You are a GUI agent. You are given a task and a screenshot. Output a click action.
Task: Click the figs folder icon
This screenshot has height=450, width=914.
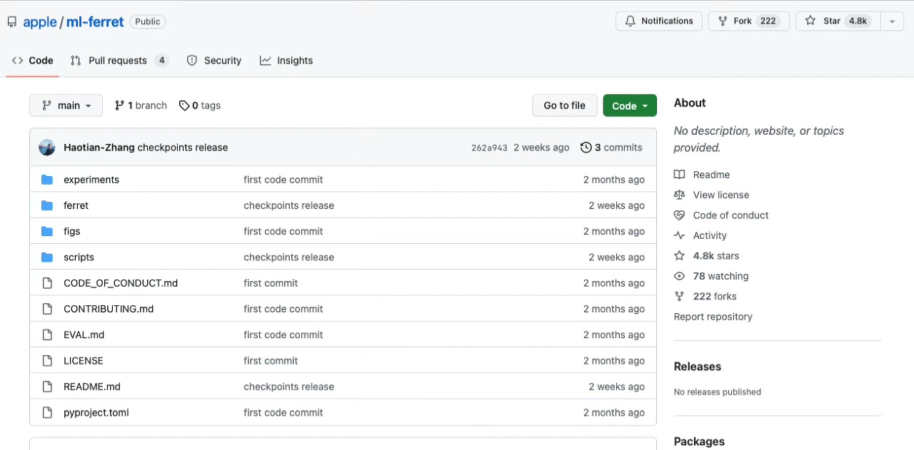(47, 231)
